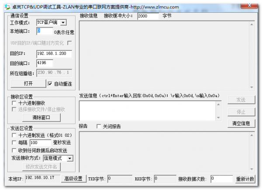This screenshot has height=190, width=262.
Task: Click inside the 发送信息 text box
Action: point(147,111)
